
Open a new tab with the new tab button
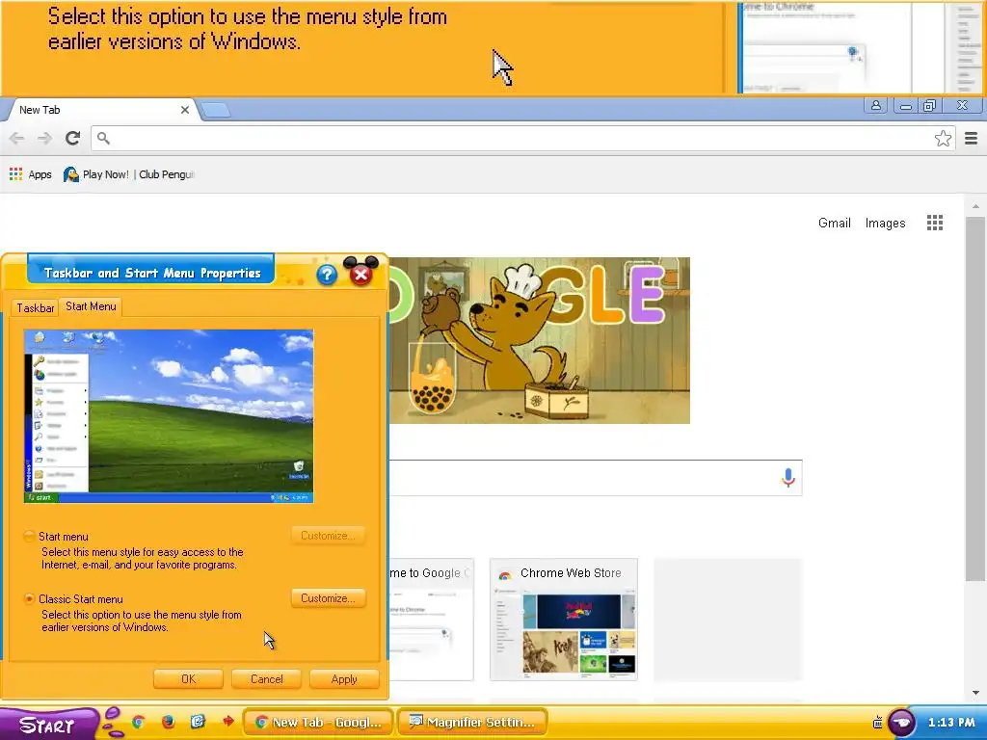(216, 110)
